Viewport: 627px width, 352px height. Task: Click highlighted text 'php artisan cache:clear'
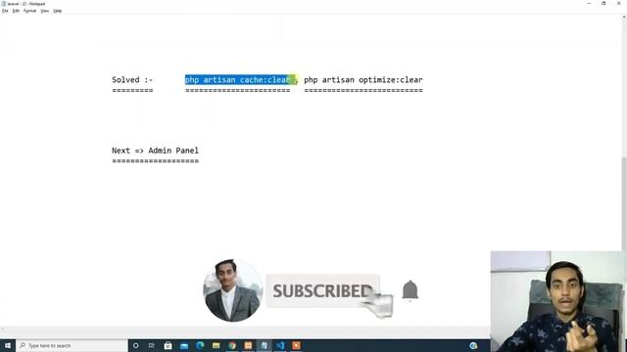237,80
